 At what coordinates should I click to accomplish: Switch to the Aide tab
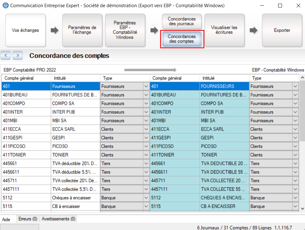coord(6,219)
